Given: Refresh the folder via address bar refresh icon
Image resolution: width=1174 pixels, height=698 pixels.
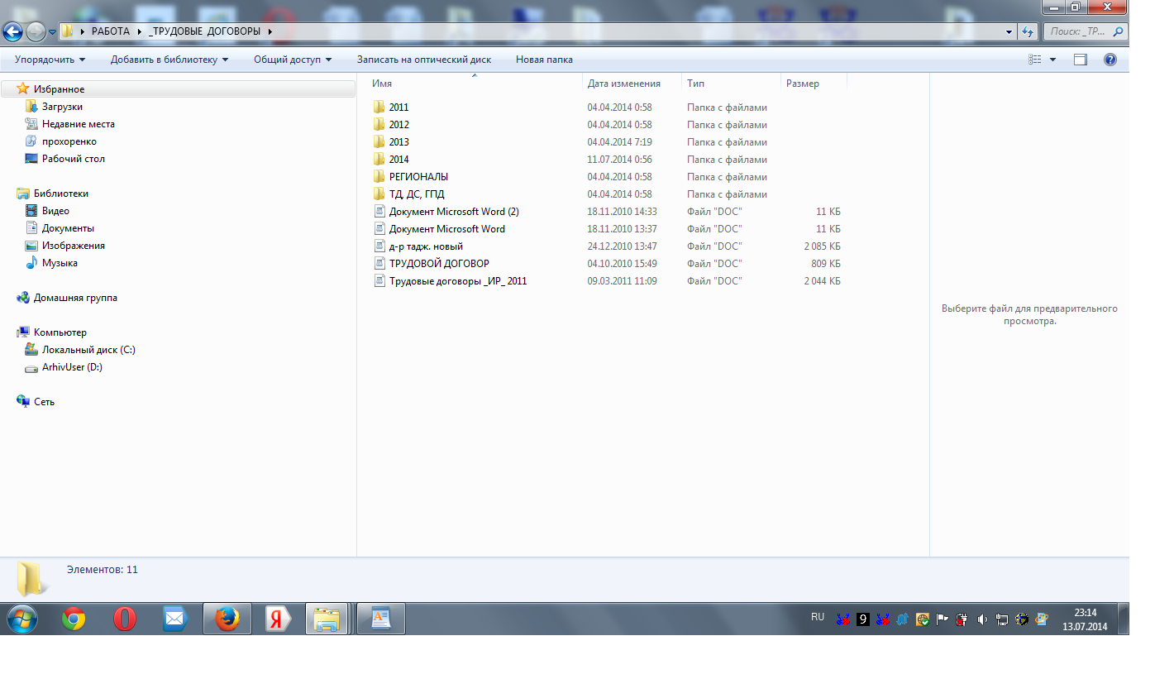Looking at the screenshot, I should [1028, 31].
